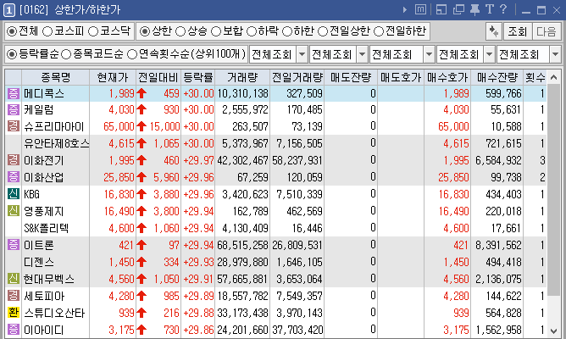This screenshot has width=566, height=339.
Task: Click the 신 badge next to KBG
Action: point(14,194)
